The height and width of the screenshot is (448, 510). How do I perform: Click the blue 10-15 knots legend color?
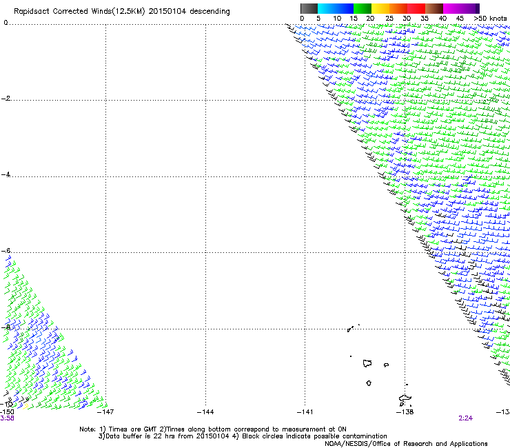tap(345, 8)
